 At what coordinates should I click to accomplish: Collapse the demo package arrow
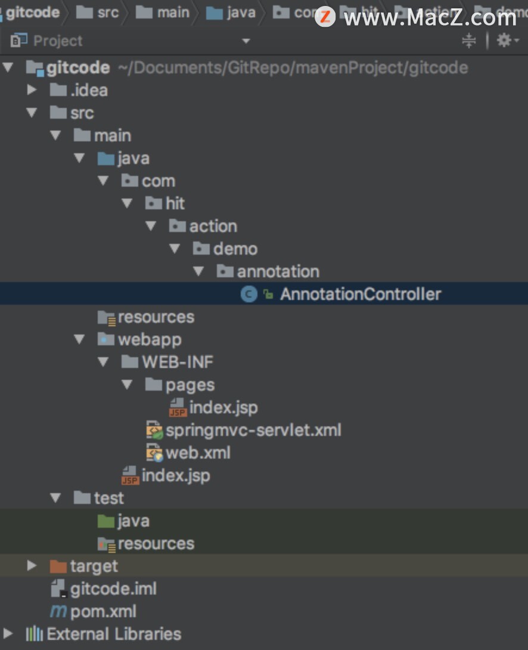[175, 249]
